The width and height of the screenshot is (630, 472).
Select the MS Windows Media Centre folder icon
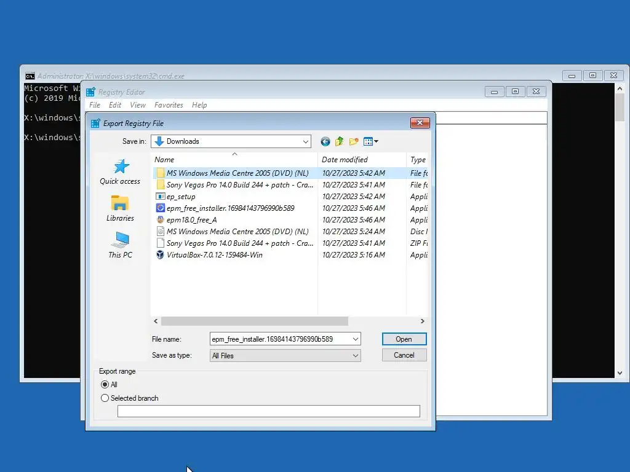click(x=161, y=173)
